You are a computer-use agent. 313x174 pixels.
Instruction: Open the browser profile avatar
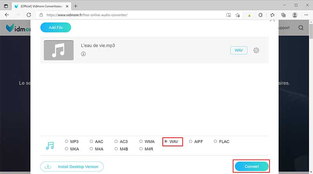tap(295, 15)
